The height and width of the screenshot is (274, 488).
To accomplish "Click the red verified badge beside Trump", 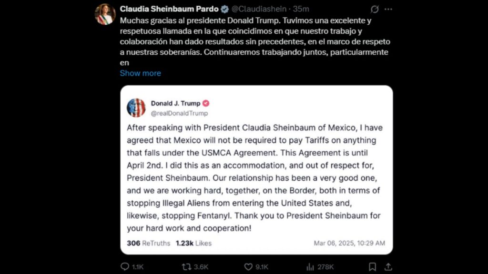I will [x=206, y=103].
